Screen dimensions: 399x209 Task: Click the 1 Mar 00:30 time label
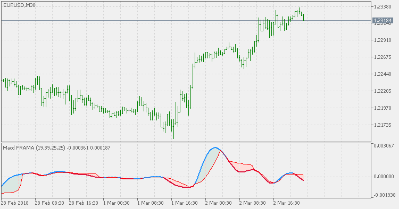[117, 203]
